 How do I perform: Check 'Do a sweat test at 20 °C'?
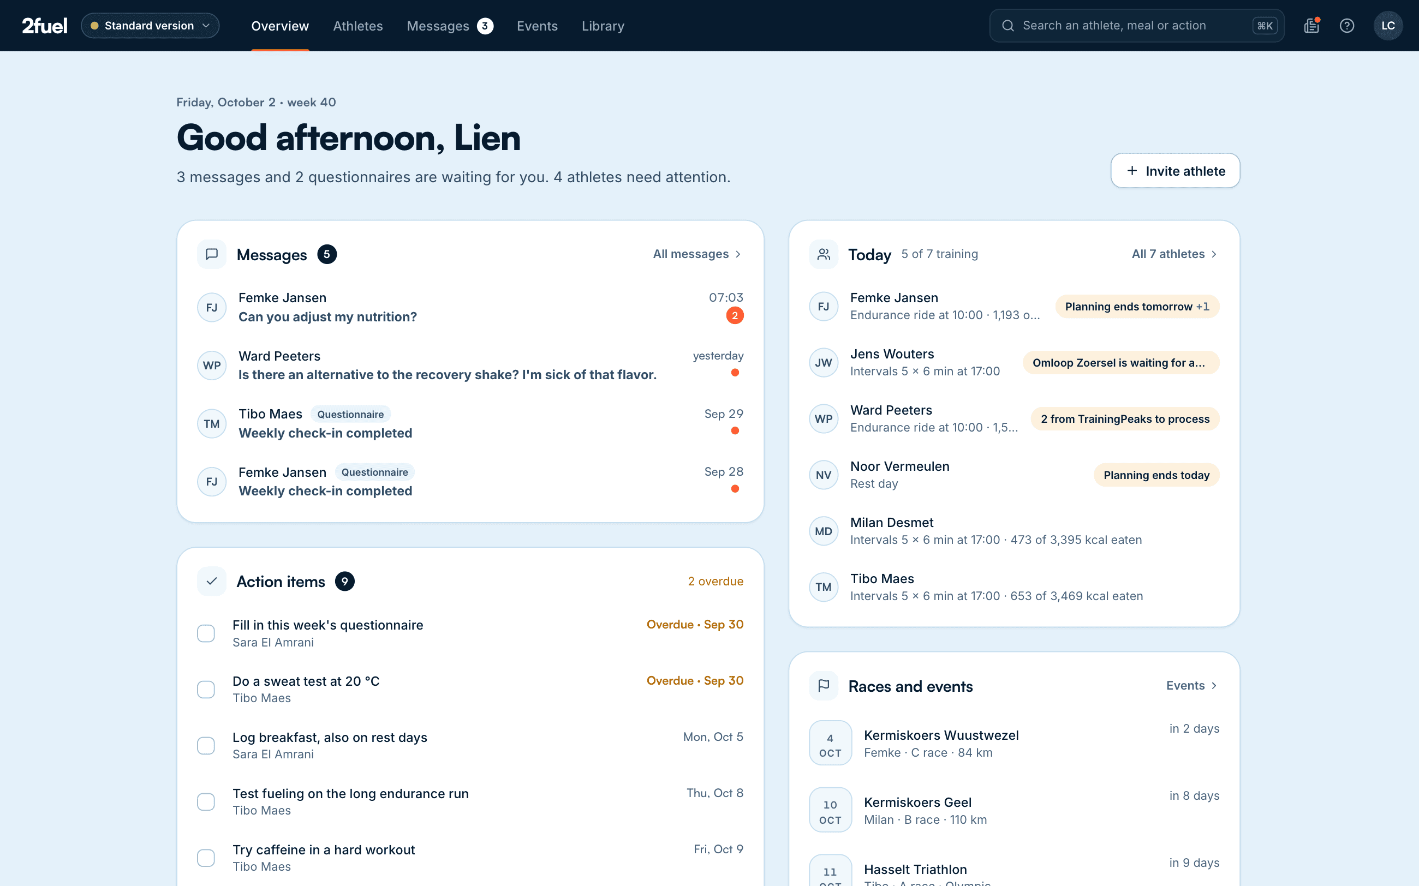point(206,690)
